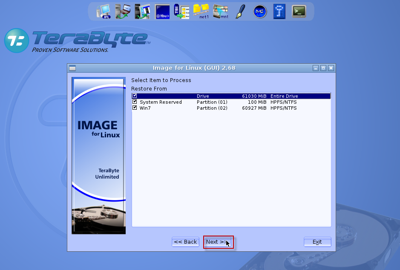The height and width of the screenshot is (270, 400).
Task: Click the highlighted 61030 MiB drive size
Action: 254,96
